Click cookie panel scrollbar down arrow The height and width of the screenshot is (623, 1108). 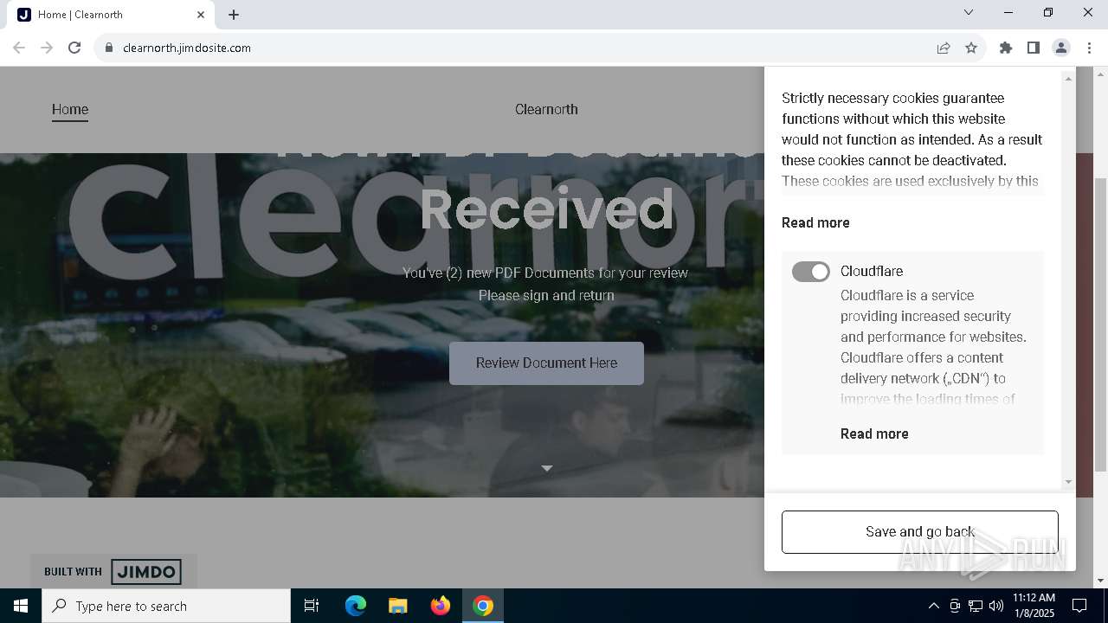(1068, 482)
